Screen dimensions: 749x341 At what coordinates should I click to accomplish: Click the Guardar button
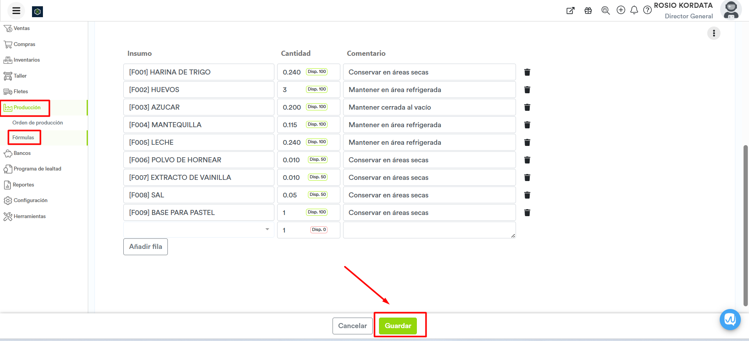point(398,326)
